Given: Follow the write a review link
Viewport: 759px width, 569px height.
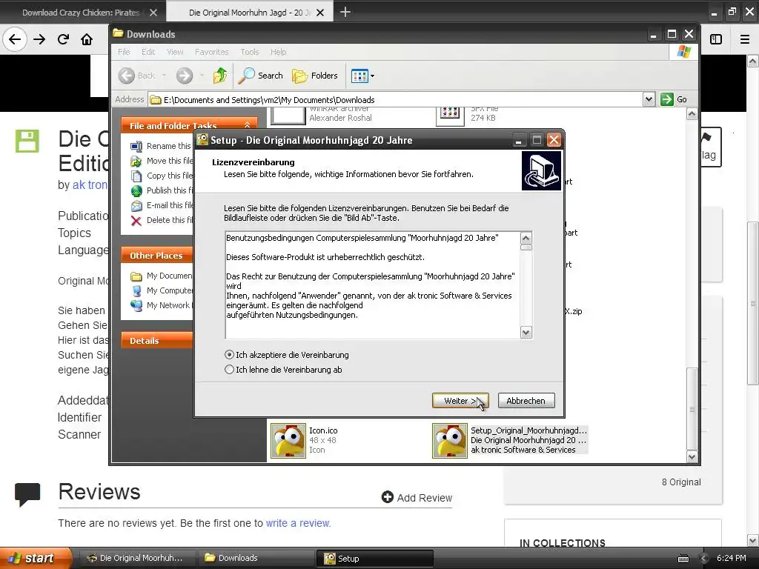Looking at the screenshot, I should 298,523.
